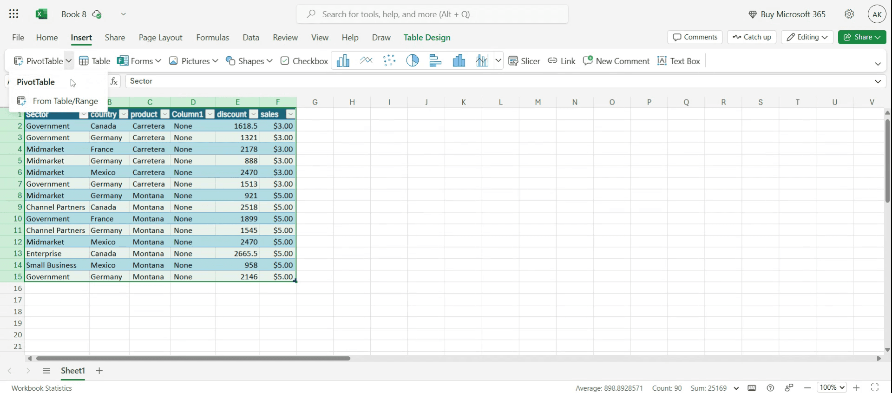Open the Microsoft apps launcher grid

tap(13, 14)
